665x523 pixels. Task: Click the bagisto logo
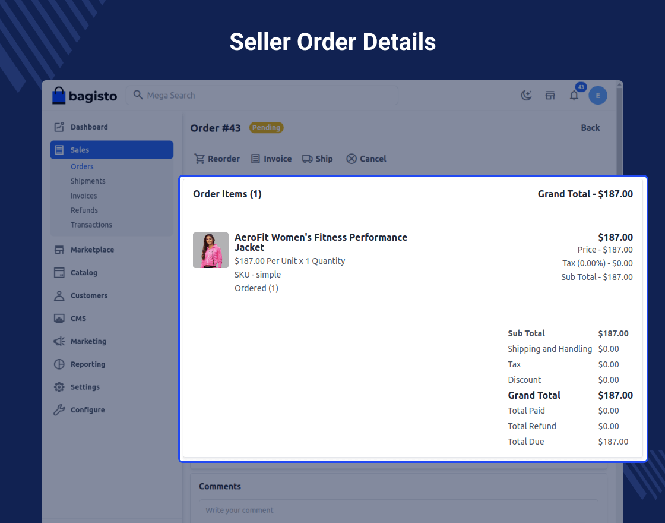click(x=84, y=96)
